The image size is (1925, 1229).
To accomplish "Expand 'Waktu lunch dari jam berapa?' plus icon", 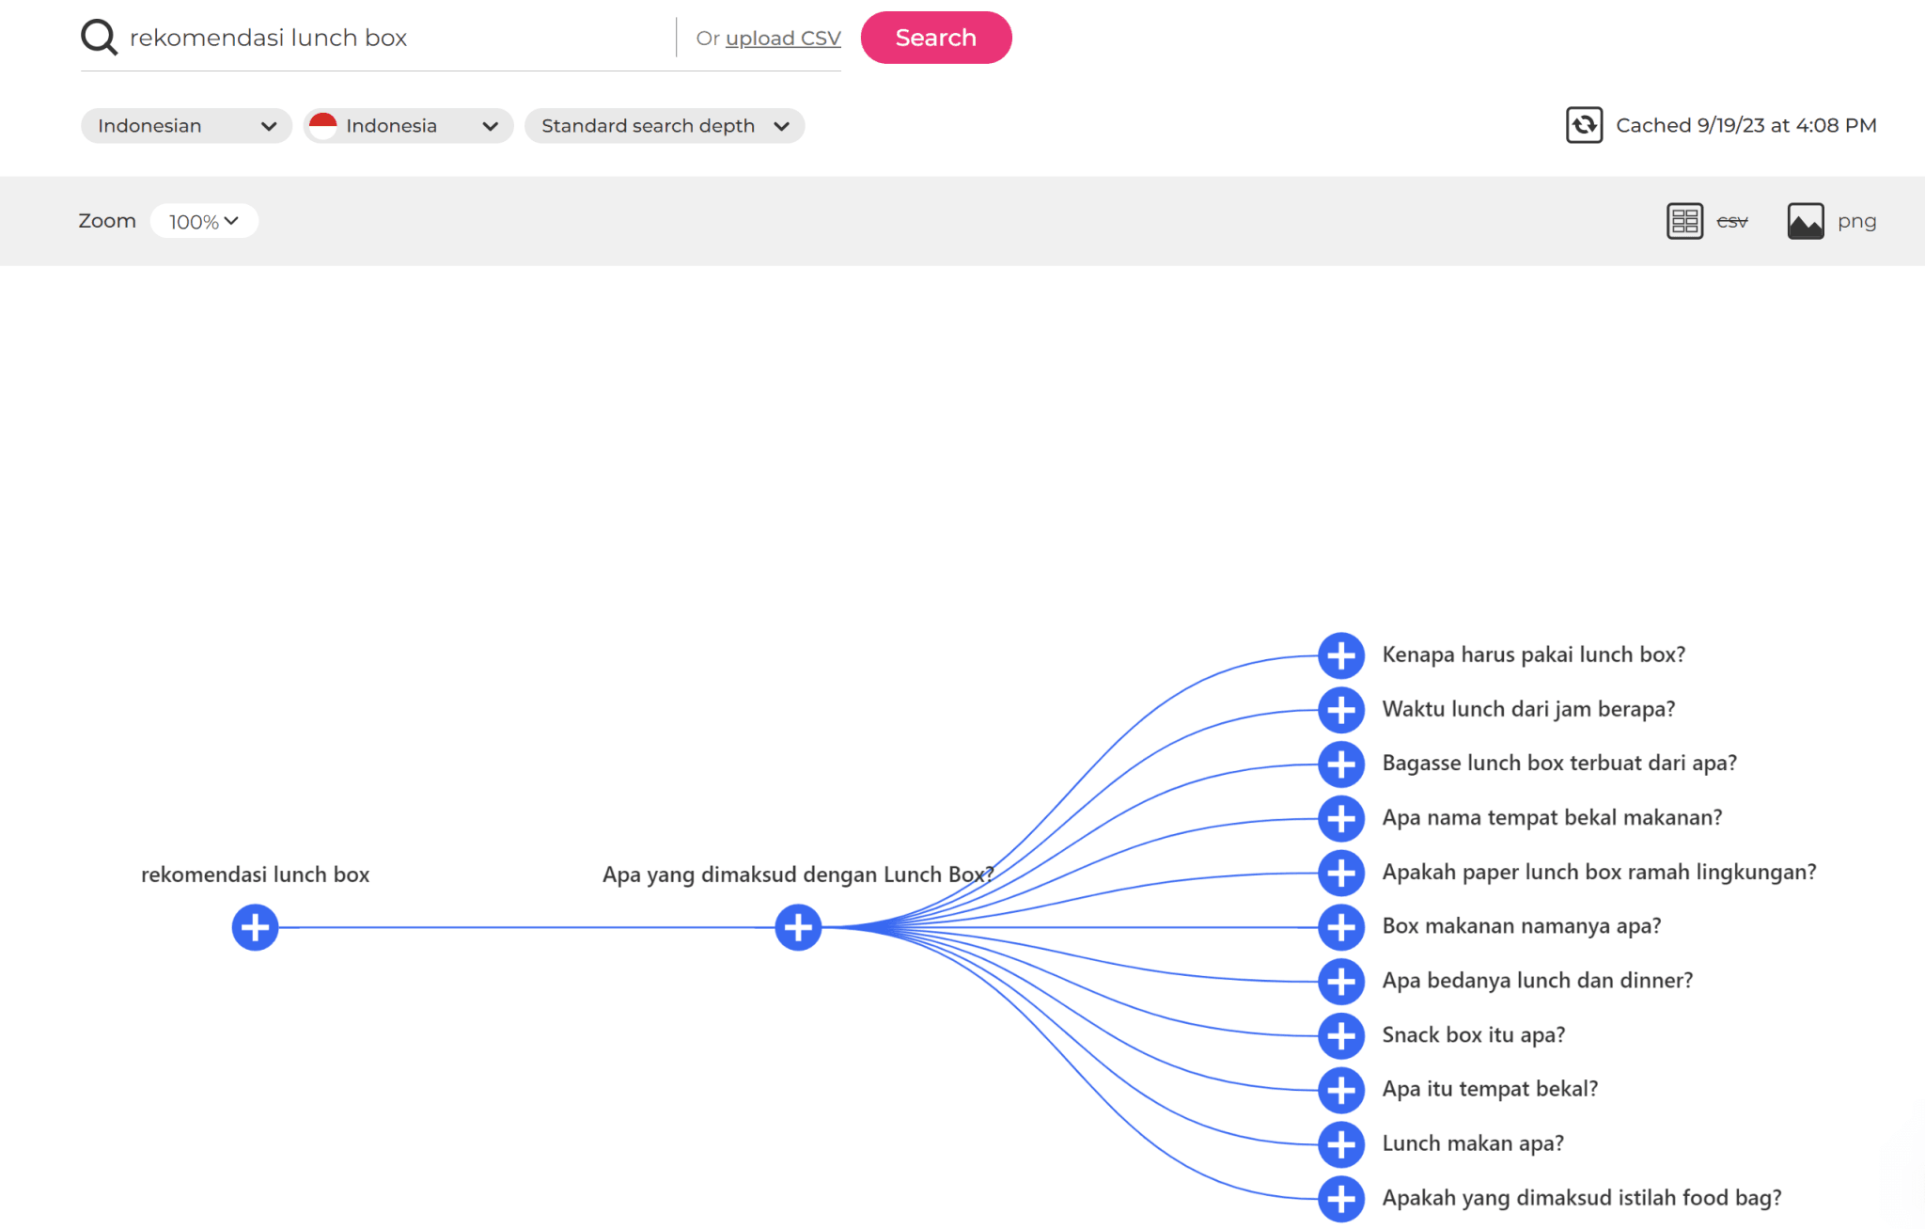I will pos(1341,710).
